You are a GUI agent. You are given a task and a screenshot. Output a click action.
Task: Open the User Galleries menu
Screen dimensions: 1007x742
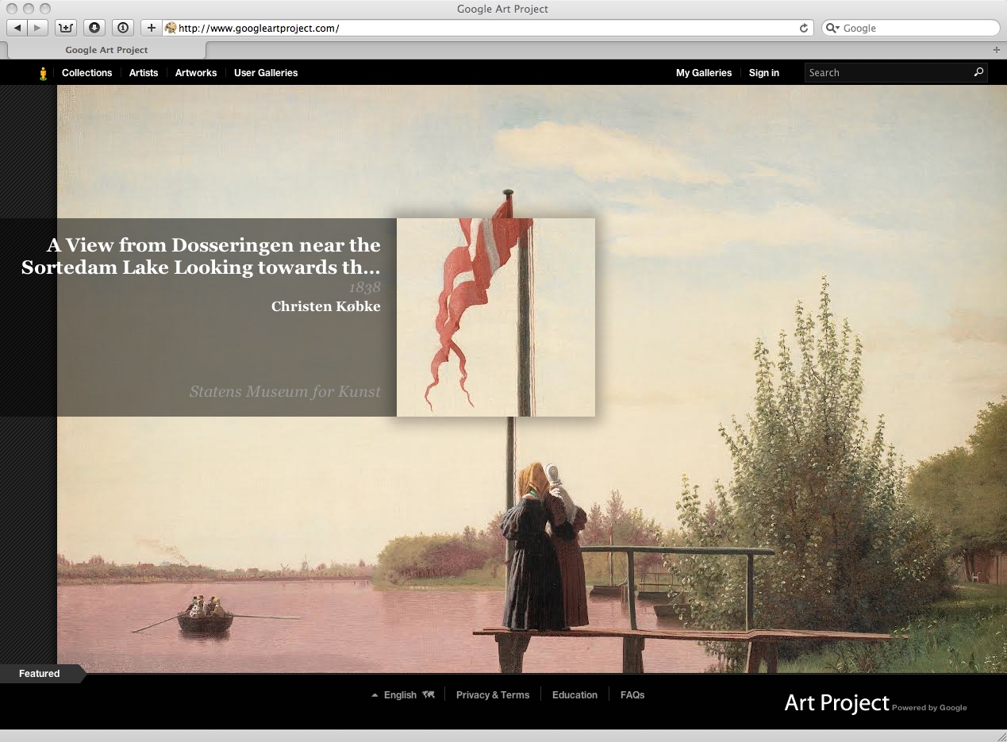click(266, 73)
